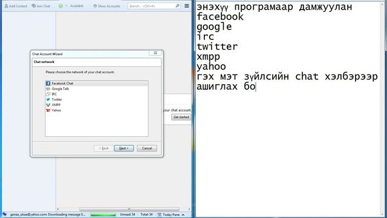Click Join Chat toolbar button
The image size is (387, 218).
[x=41, y=6]
